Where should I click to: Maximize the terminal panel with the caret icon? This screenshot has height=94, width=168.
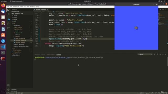coord(163,54)
